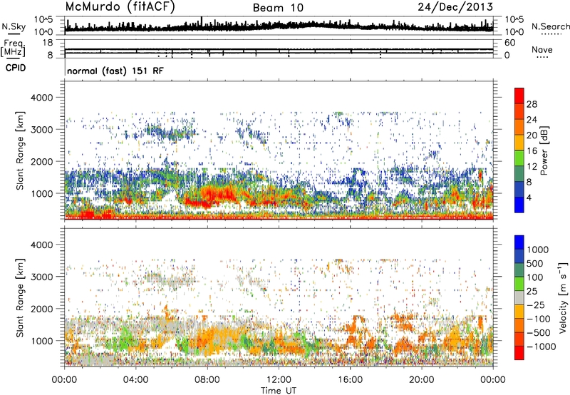570x395 pixels.
Task: Click the "4000" tick of the power panel
Action: pos(43,98)
